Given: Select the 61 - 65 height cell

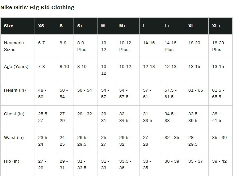Looking at the screenshot, I should coord(195,90).
